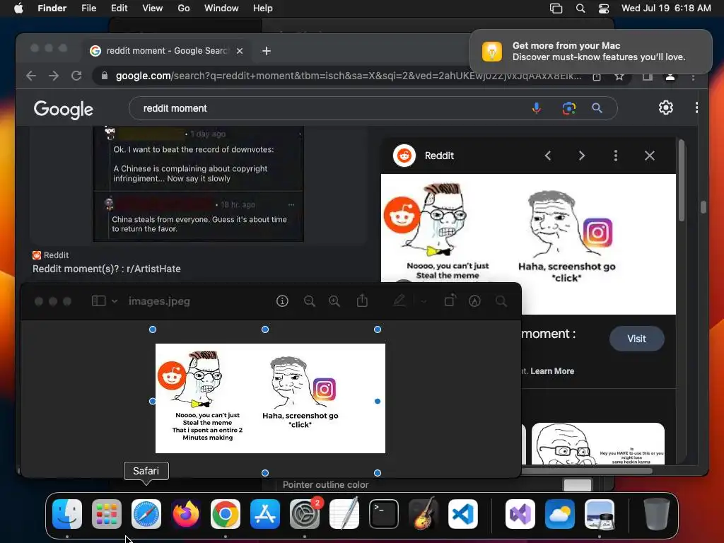Open the Weather-style cloud app in dock
Viewport: 724px width, 543px height.
coord(560,513)
